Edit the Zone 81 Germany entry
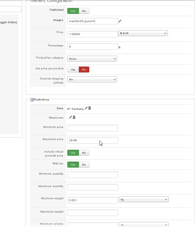The width and height of the screenshot is (195, 227). pos(86,108)
